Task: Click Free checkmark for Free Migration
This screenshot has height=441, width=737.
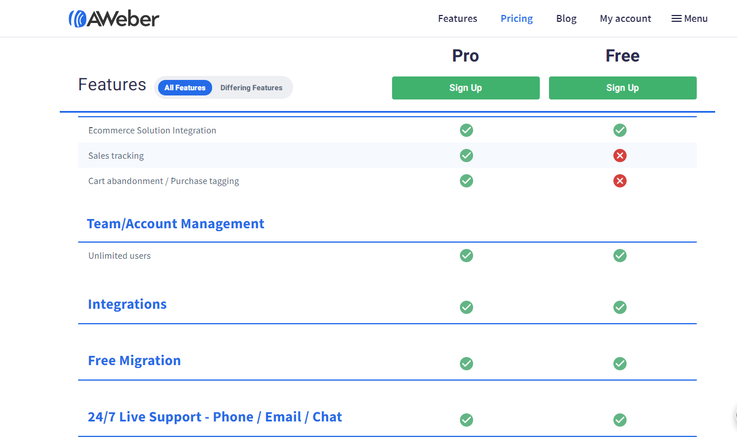Action: point(620,363)
